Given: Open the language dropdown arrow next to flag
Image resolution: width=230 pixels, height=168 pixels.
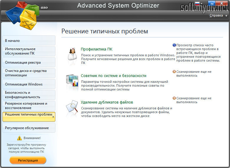Looking at the screenshot, I should click(201, 4).
